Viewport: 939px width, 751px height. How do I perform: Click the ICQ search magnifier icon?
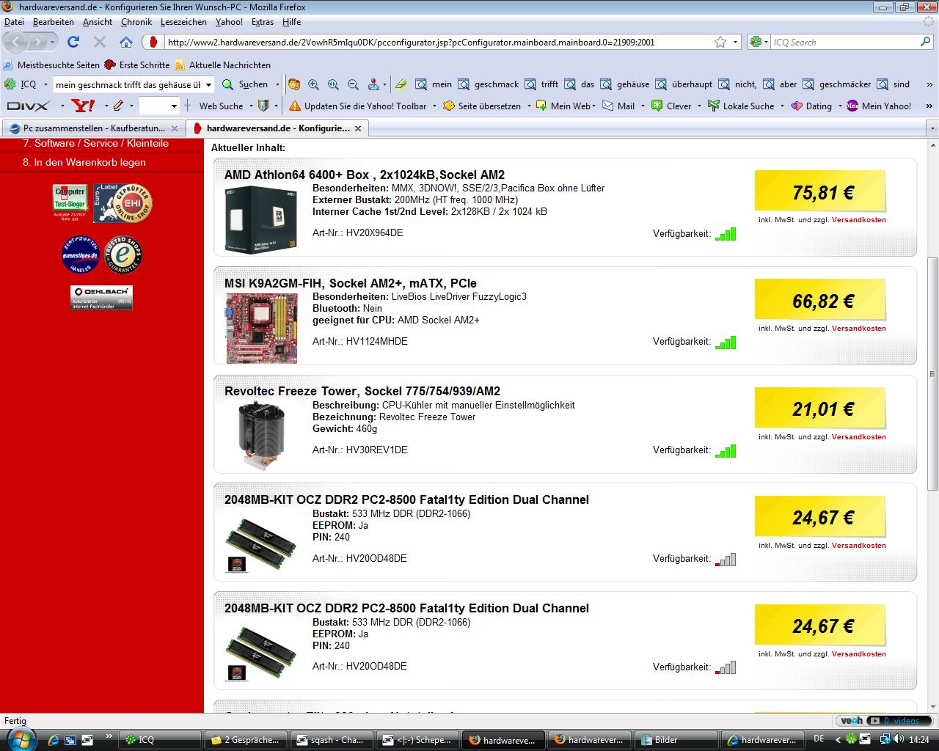pos(925,42)
